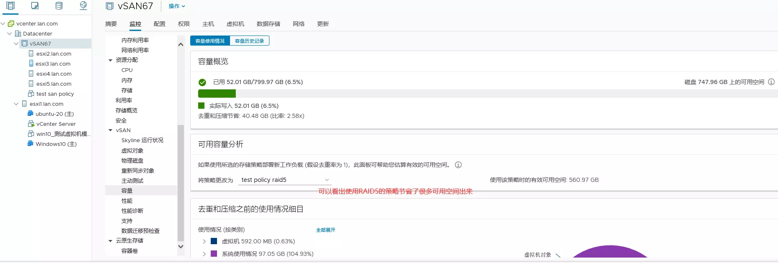Select the vCenter Server VM icon
Screen dimensions: 778x263
[31, 124]
